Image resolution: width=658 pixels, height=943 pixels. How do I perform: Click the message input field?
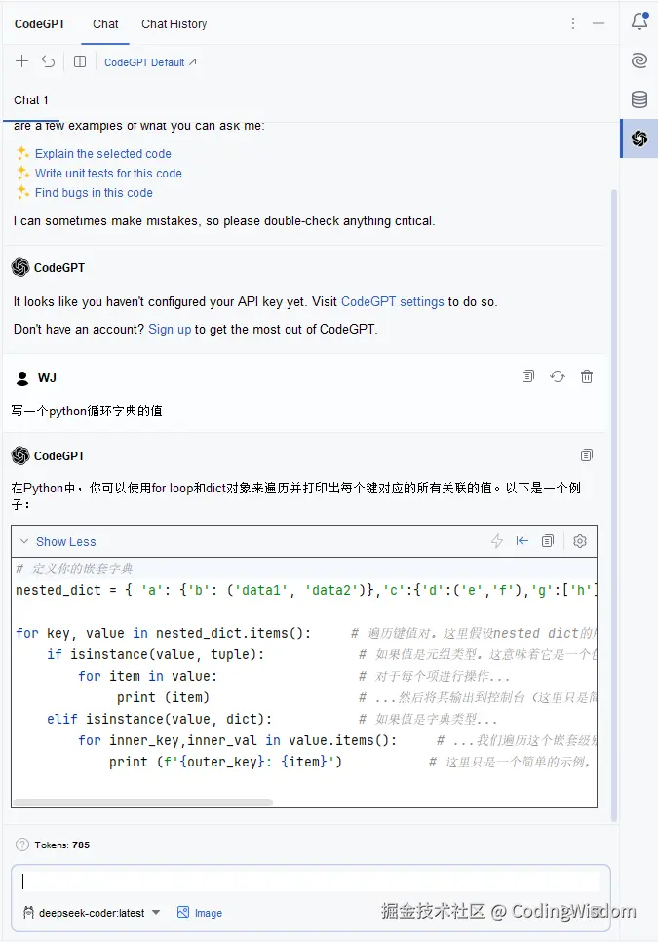311,881
